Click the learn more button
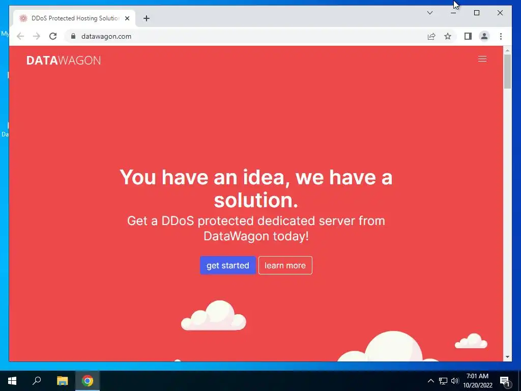 coord(285,265)
